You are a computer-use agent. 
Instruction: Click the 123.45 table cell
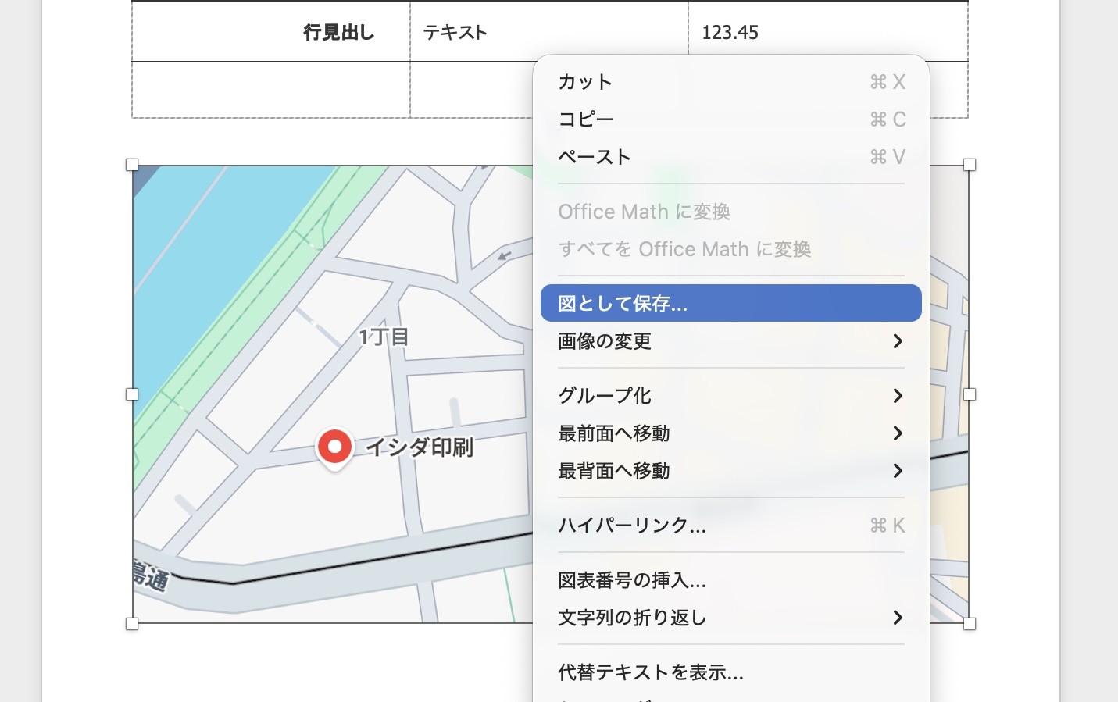click(x=828, y=32)
